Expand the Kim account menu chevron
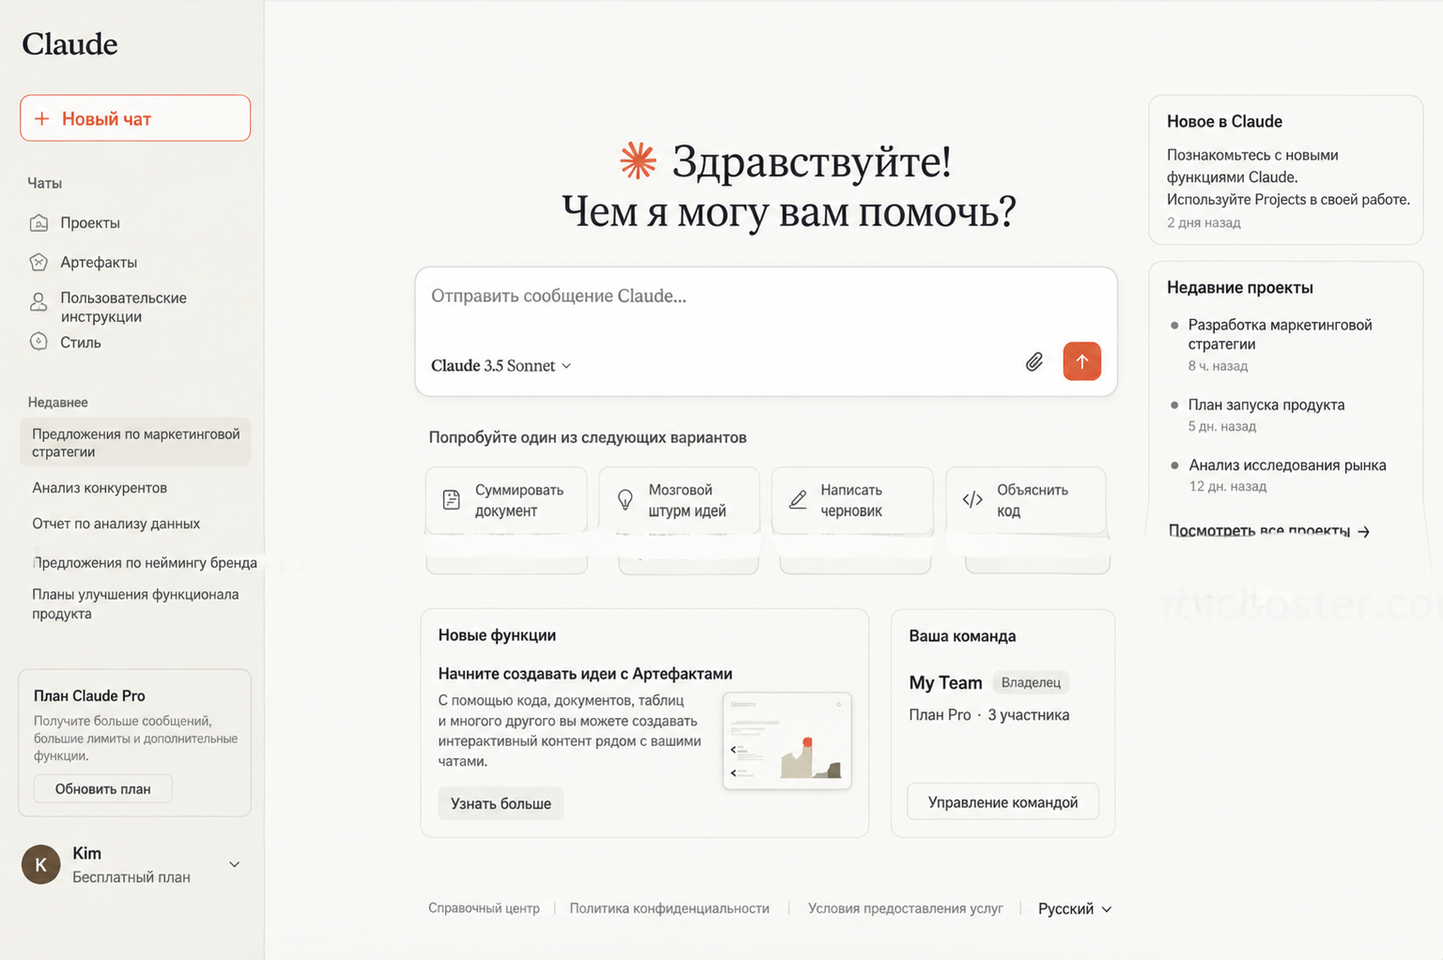Image resolution: width=1443 pixels, height=960 pixels. [235, 864]
